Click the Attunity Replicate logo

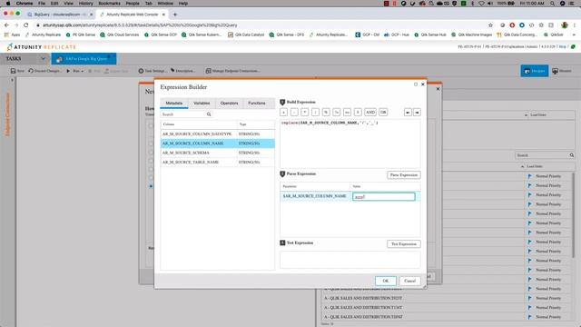click(x=42, y=47)
